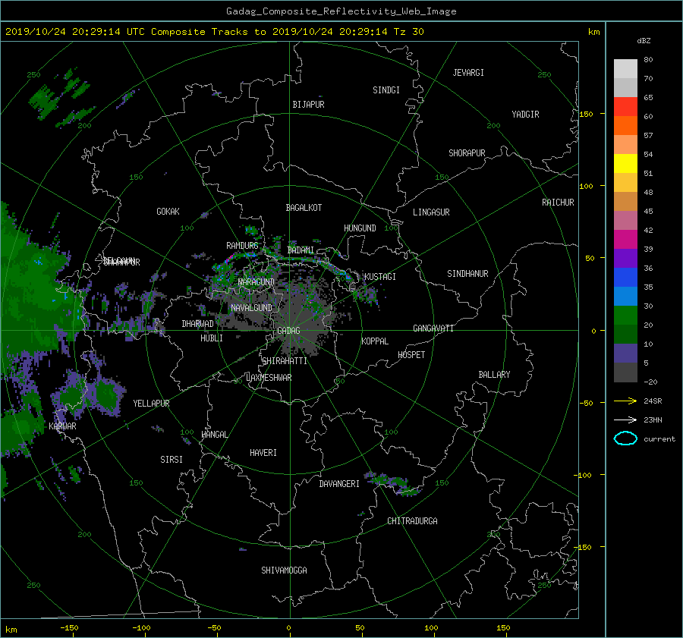Click the DAVANGERI city label
This screenshot has height=638, width=683.
(339, 484)
